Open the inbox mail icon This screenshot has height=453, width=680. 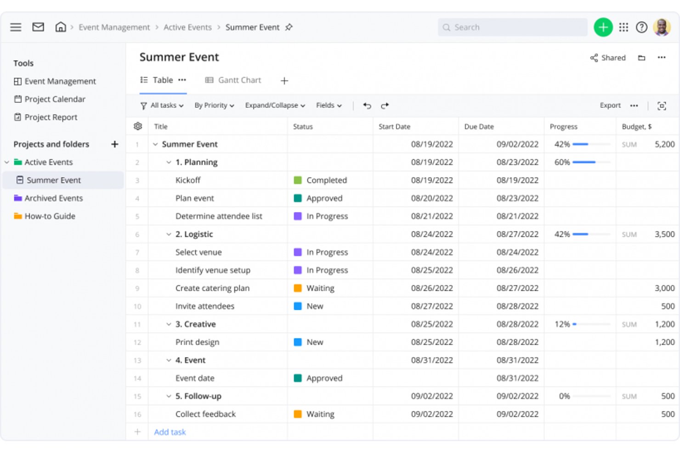(38, 27)
